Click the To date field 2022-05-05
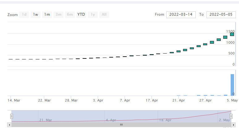Screen dimensions: 239x128 point(221,15)
